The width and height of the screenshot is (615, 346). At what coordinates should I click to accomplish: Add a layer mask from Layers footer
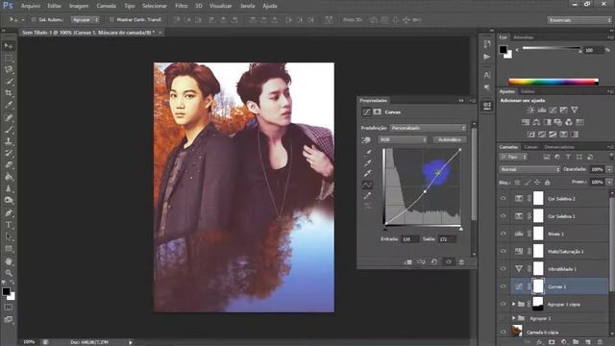pos(552,342)
